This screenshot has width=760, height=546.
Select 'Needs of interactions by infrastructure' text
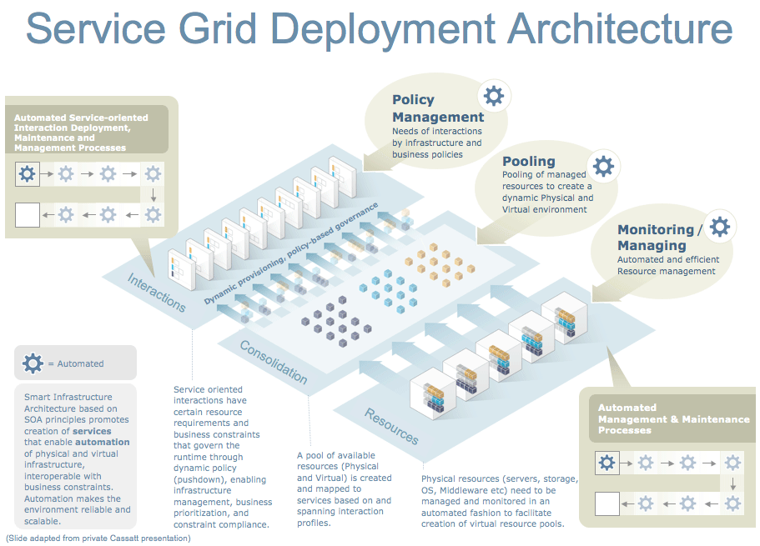tap(436, 143)
